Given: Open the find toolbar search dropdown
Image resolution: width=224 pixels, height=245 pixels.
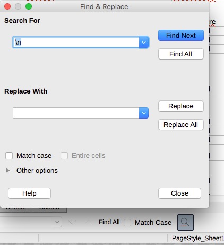Looking at the screenshot, I should tap(57, 222).
